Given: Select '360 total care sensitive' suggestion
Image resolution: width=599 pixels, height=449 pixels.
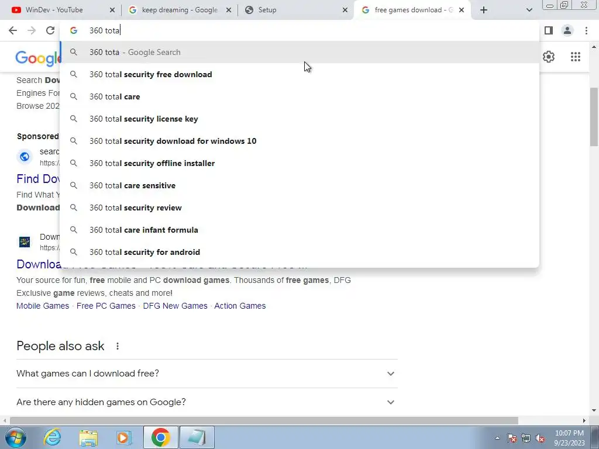Looking at the screenshot, I should coord(299,185).
